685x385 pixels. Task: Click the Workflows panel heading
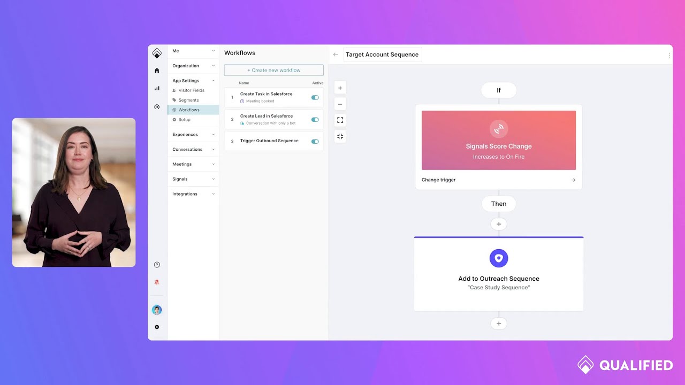click(x=240, y=53)
